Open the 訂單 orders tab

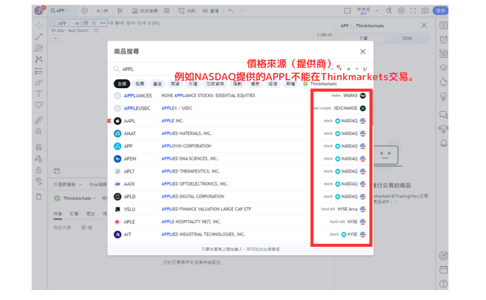74,214
